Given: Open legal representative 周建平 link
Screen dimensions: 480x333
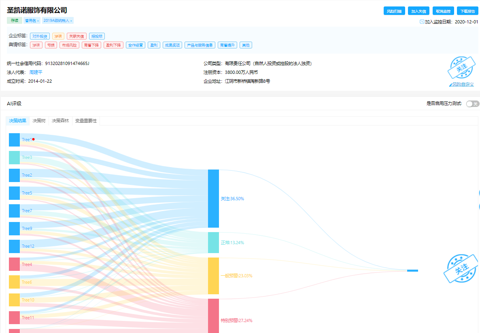Looking at the screenshot, I should coord(36,72).
